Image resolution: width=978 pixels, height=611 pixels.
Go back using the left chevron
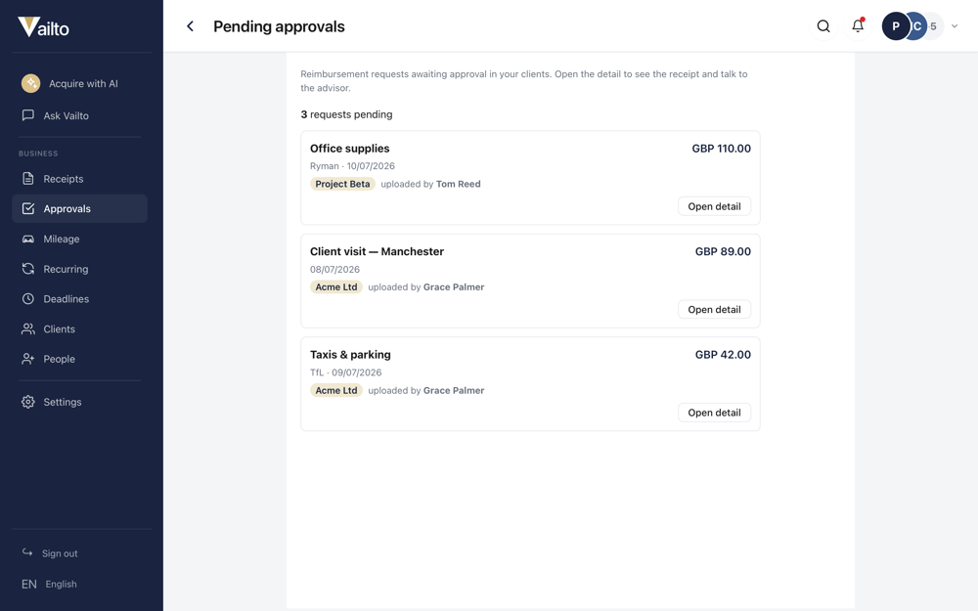[191, 26]
